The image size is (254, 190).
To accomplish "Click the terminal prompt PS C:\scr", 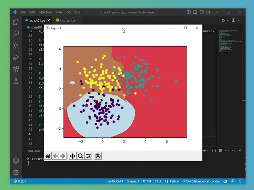I will coord(35,159).
